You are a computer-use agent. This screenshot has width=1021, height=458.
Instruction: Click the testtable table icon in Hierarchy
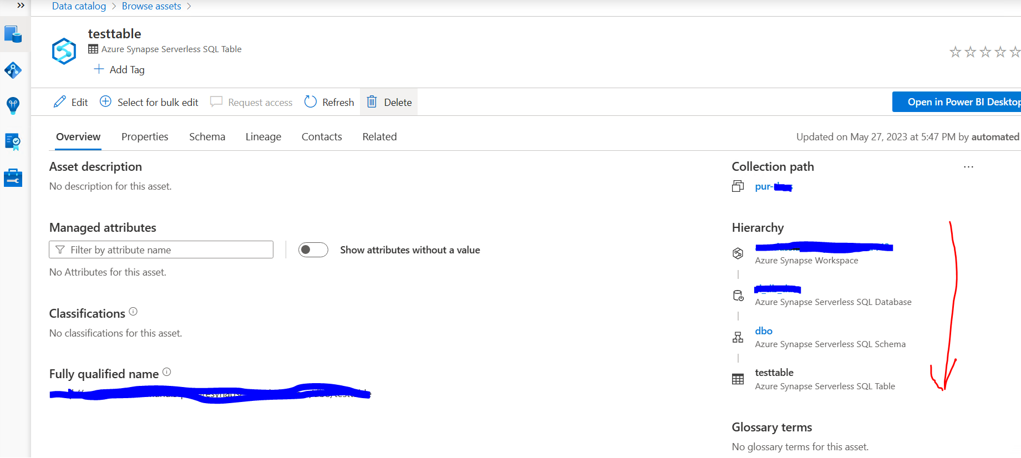coord(738,379)
